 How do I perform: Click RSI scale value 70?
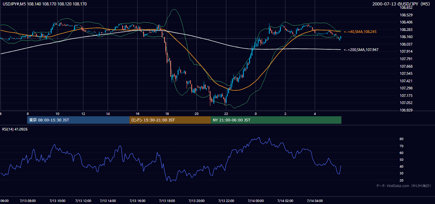pos(401,146)
